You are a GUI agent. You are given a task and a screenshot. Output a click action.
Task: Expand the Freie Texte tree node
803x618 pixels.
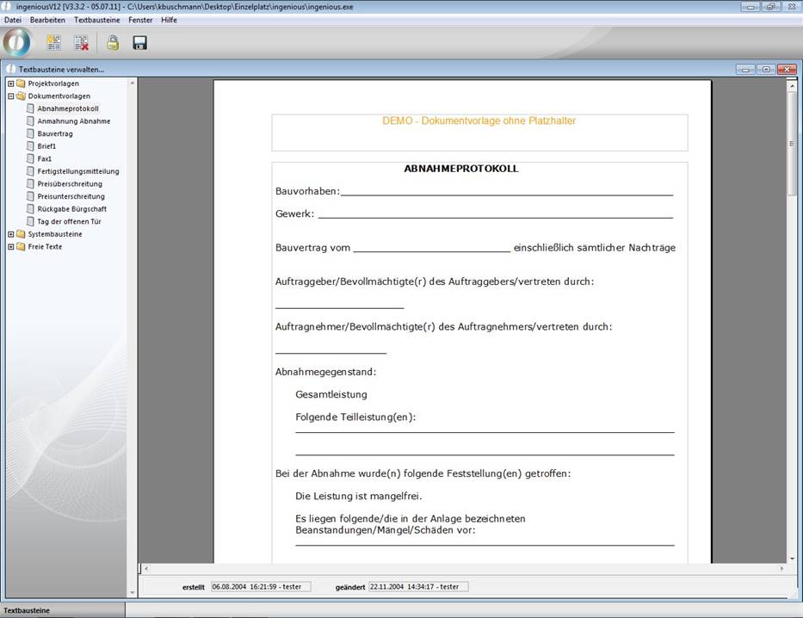[10, 247]
